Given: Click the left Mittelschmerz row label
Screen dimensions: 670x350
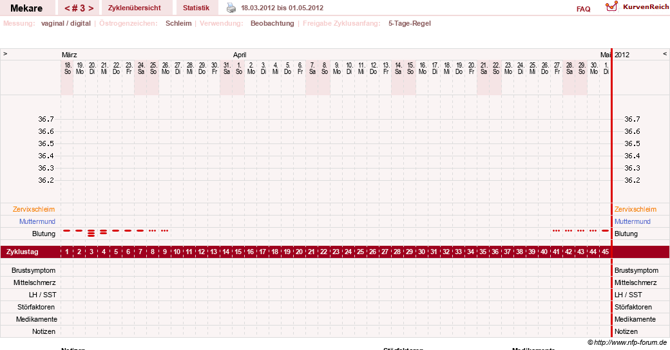Looking at the screenshot, I should [x=35, y=282].
